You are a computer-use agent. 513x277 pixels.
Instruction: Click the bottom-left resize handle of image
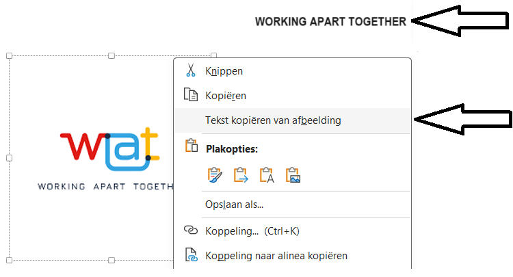[x=9, y=260]
